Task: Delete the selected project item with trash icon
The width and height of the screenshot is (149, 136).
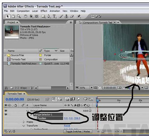Action: 31,88
